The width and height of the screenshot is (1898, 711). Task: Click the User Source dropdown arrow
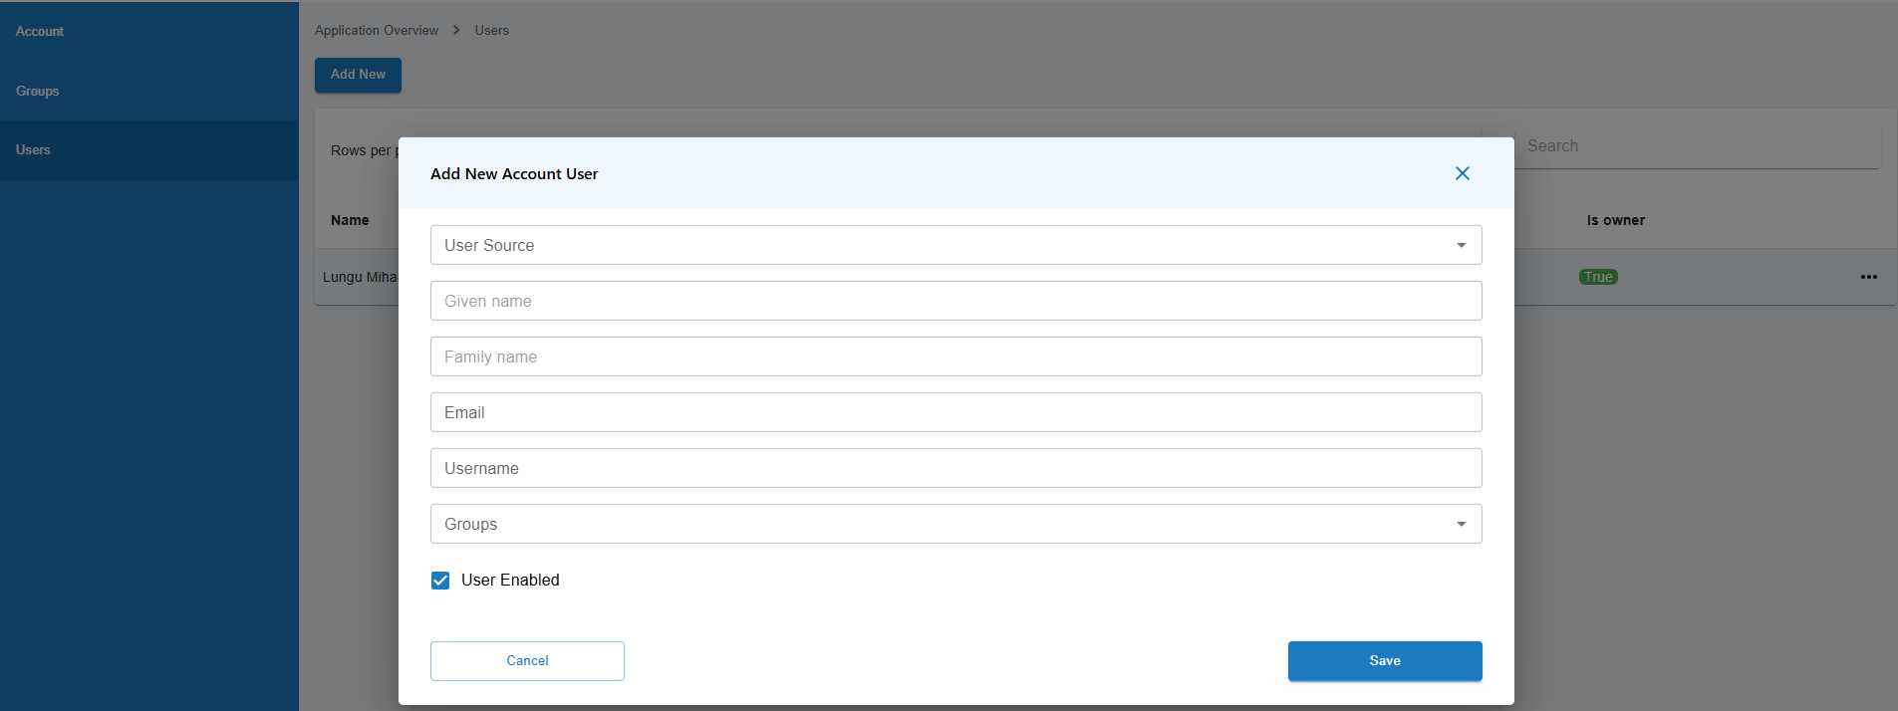pos(1461,245)
